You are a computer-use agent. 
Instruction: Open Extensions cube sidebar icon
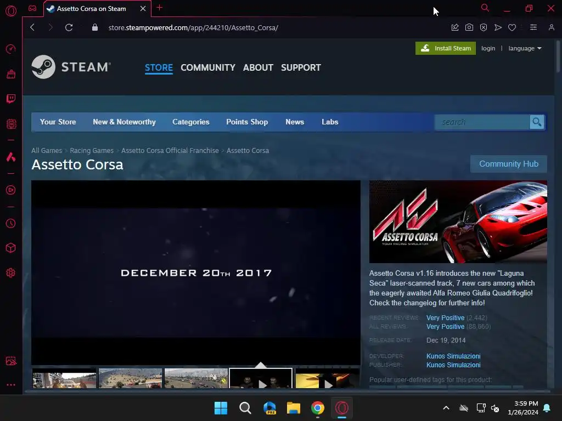point(11,248)
